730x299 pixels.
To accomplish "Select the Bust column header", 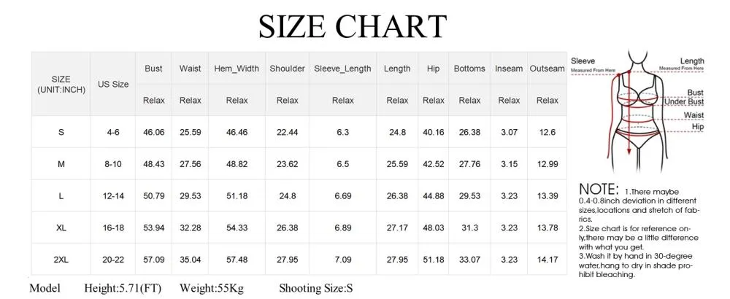I will (153, 69).
